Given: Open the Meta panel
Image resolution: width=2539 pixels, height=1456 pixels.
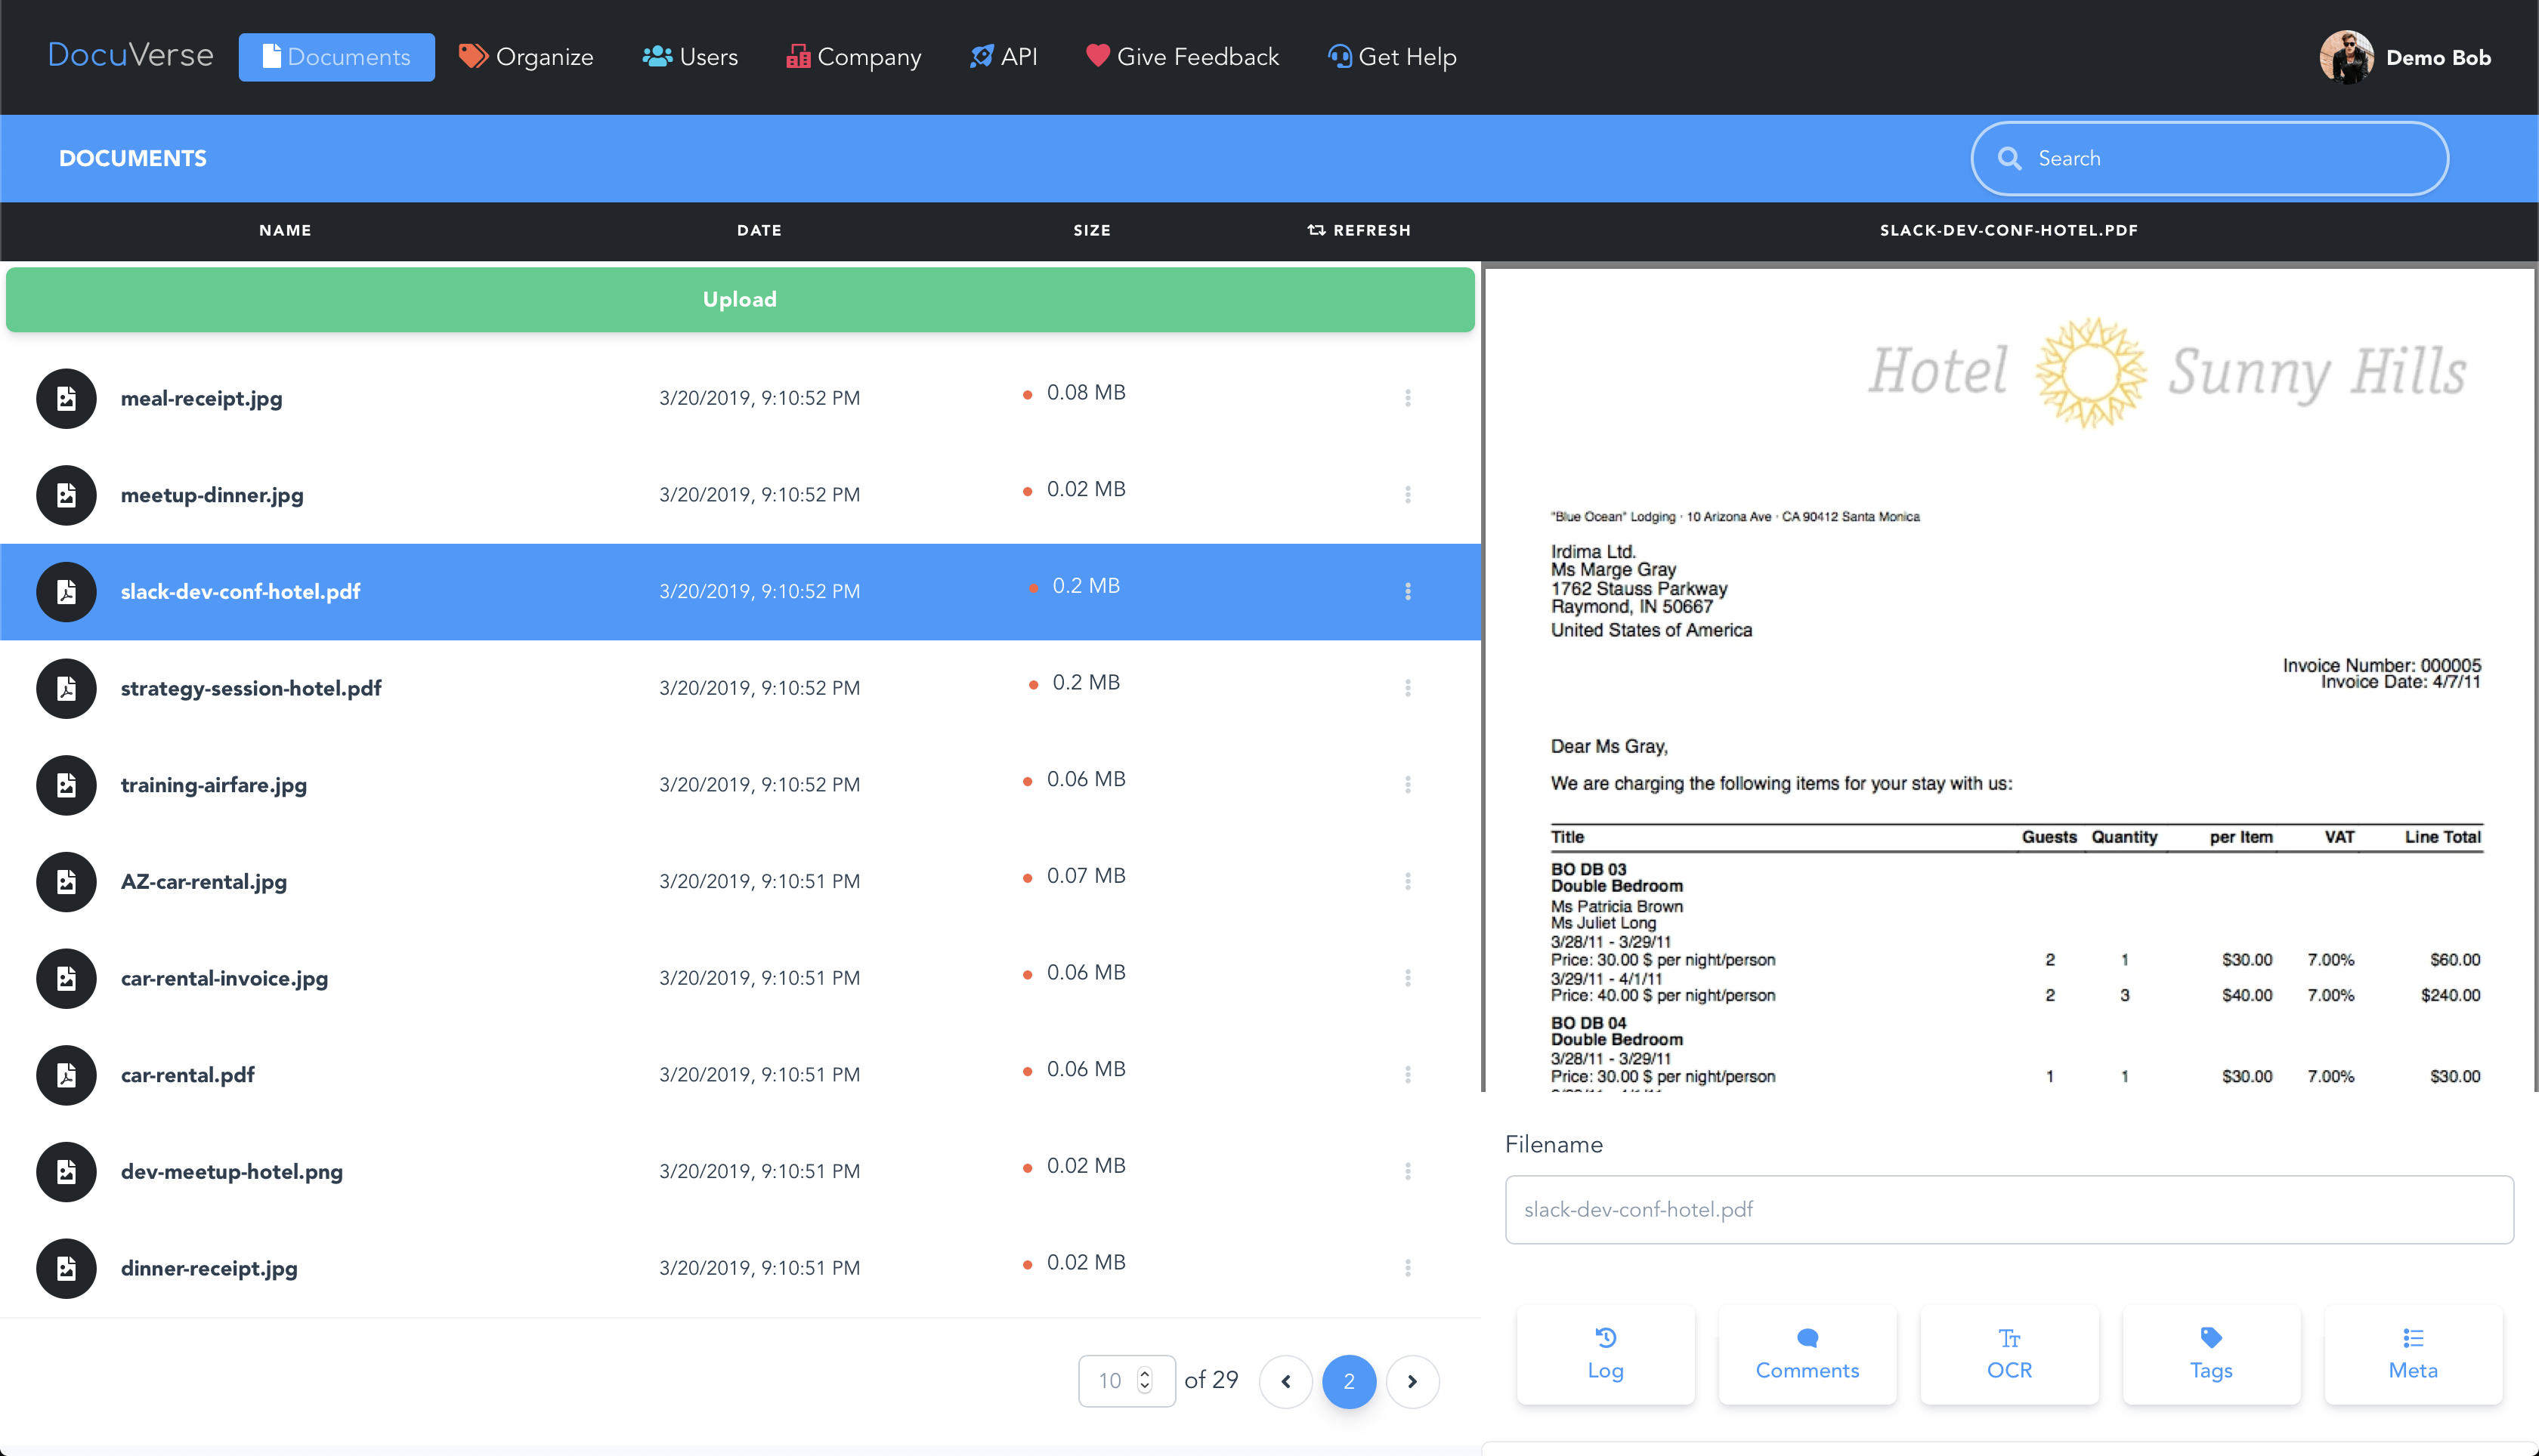Looking at the screenshot, I should point(2412,1354).
